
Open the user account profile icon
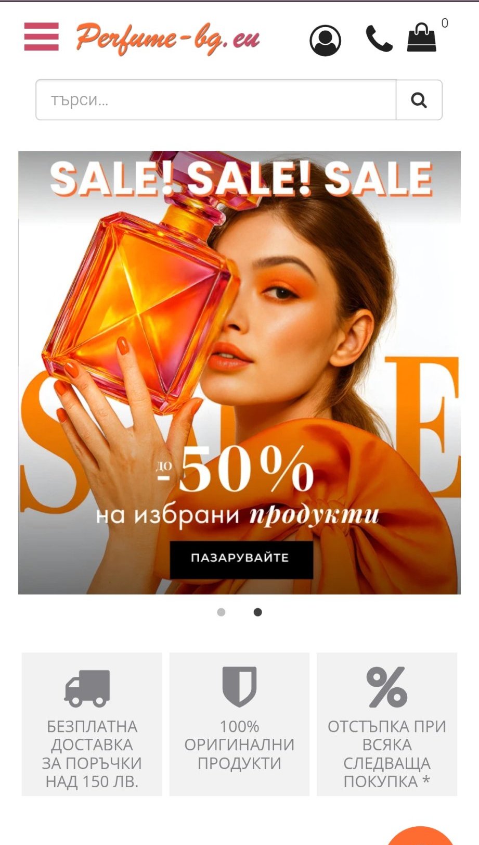325,40
